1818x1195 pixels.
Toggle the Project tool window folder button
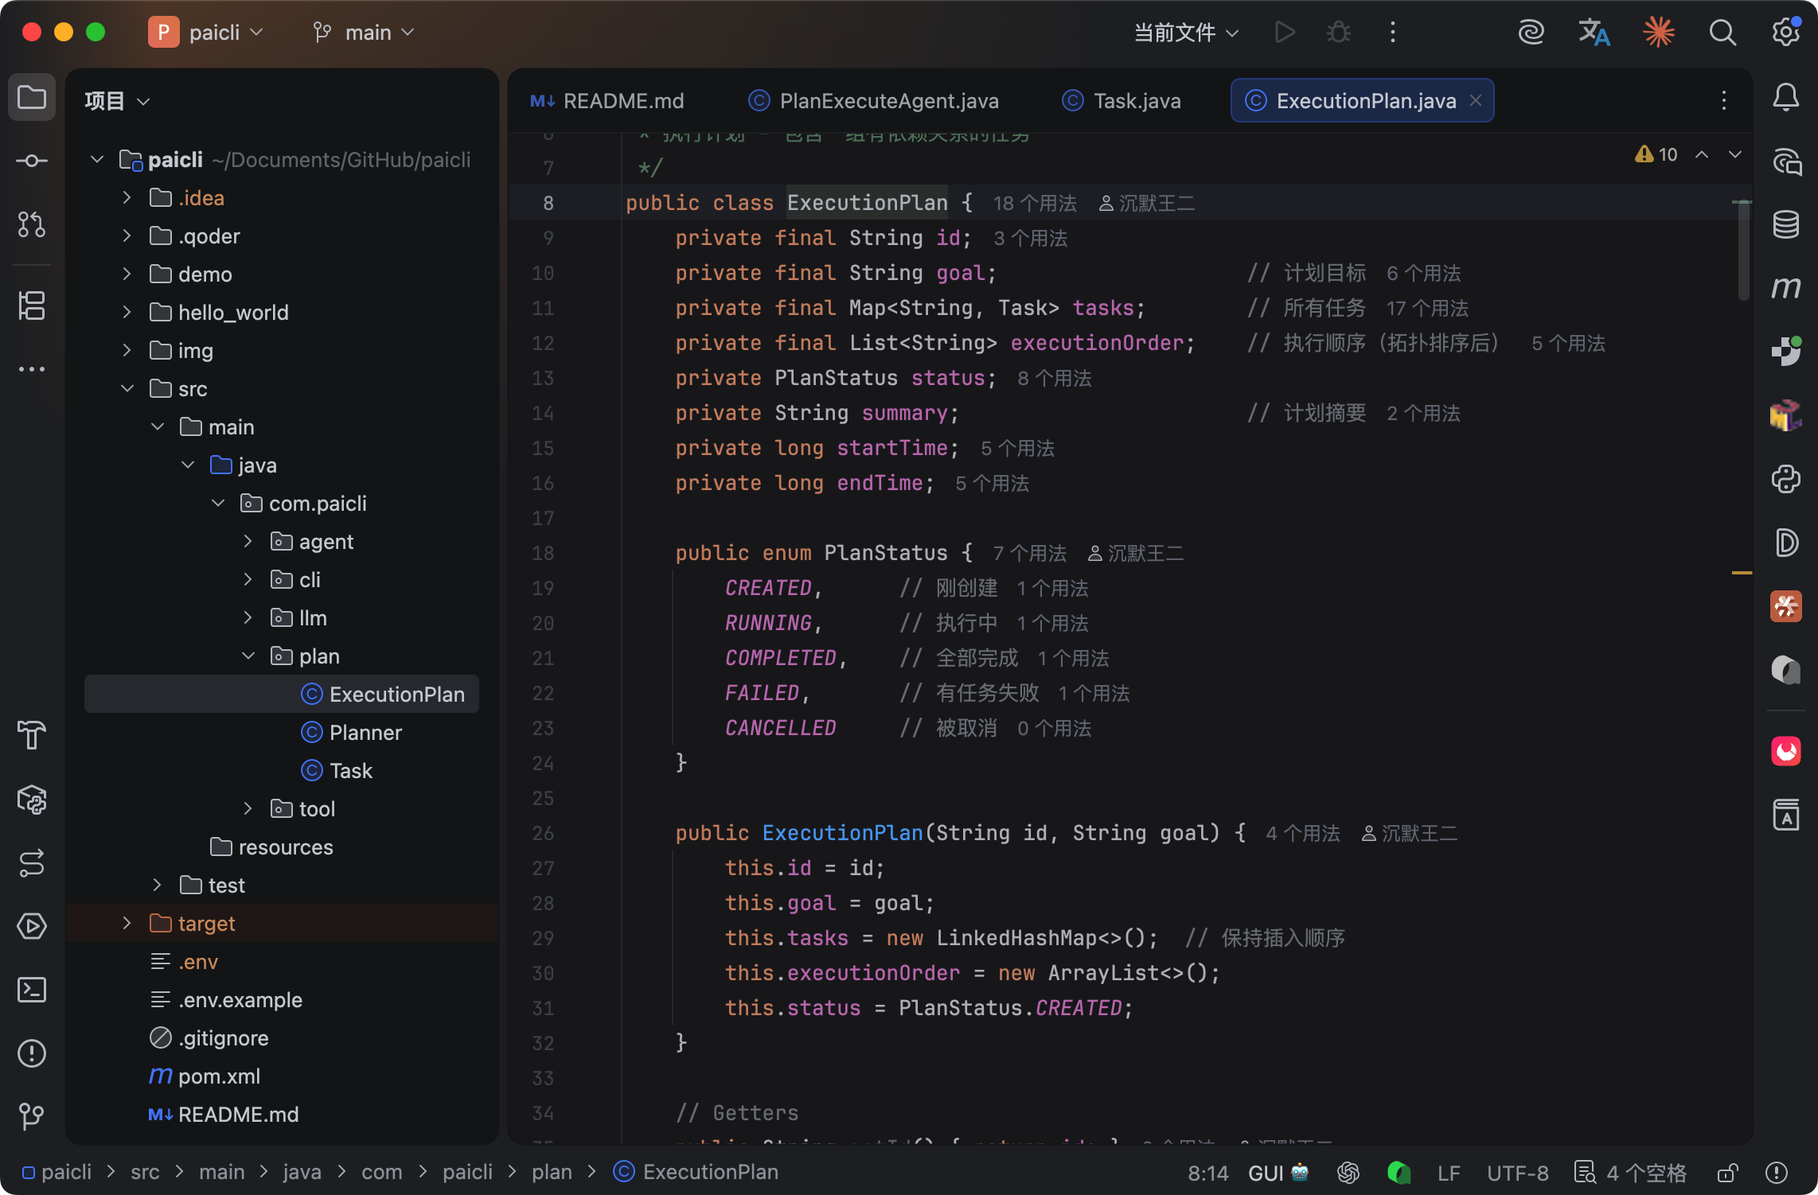point(32,98)
